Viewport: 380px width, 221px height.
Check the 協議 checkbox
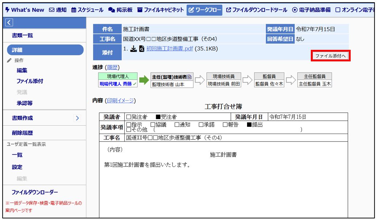[x=153, y=125]
